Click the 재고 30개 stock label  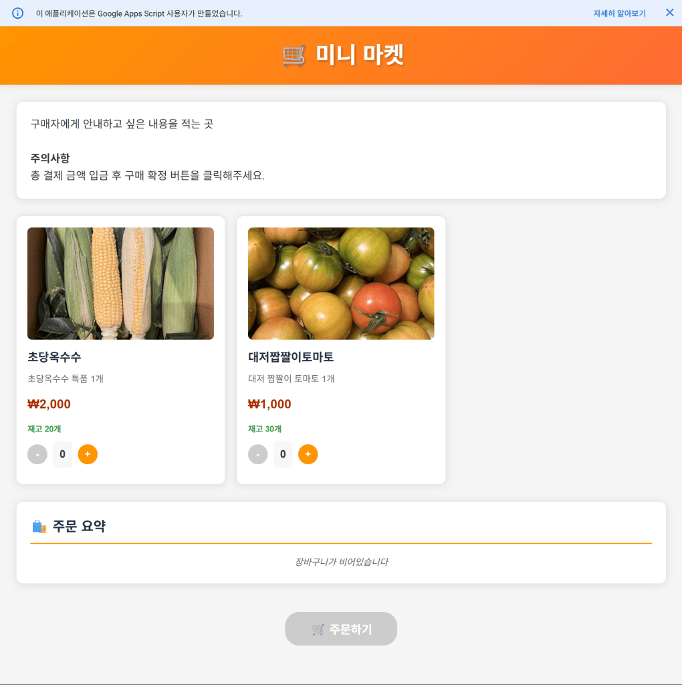click(x=265, y=429)
